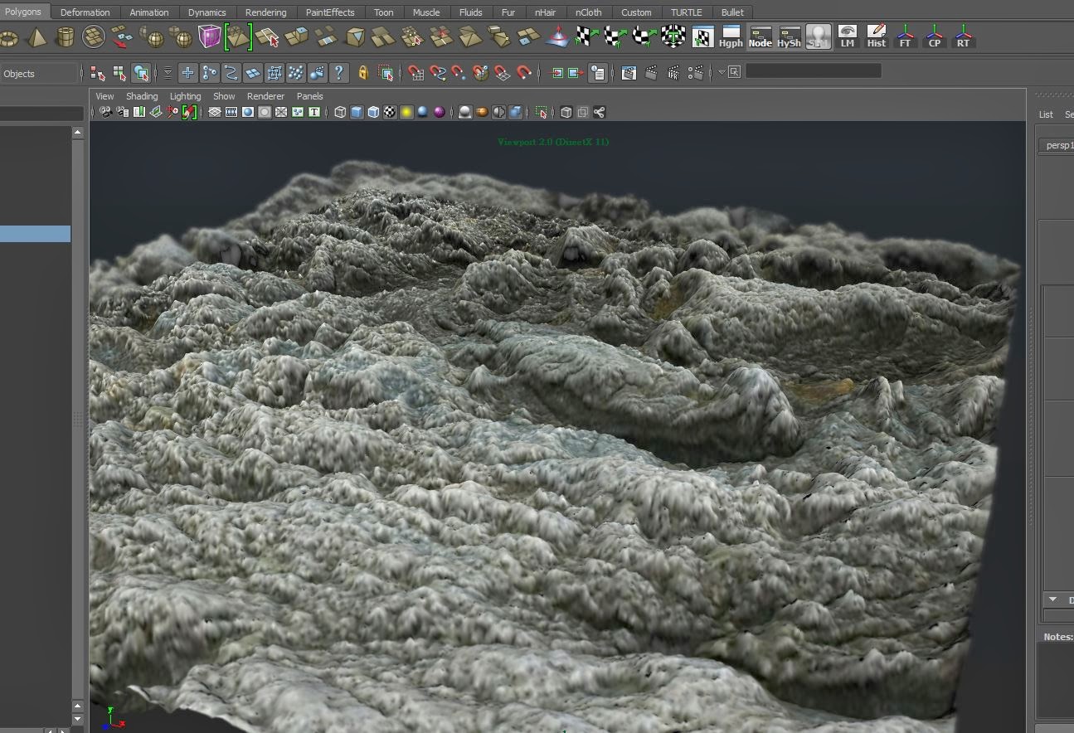Open the Hypergraph (Hgph) shelf button
Screen dimensions: 1074x733
731,37
